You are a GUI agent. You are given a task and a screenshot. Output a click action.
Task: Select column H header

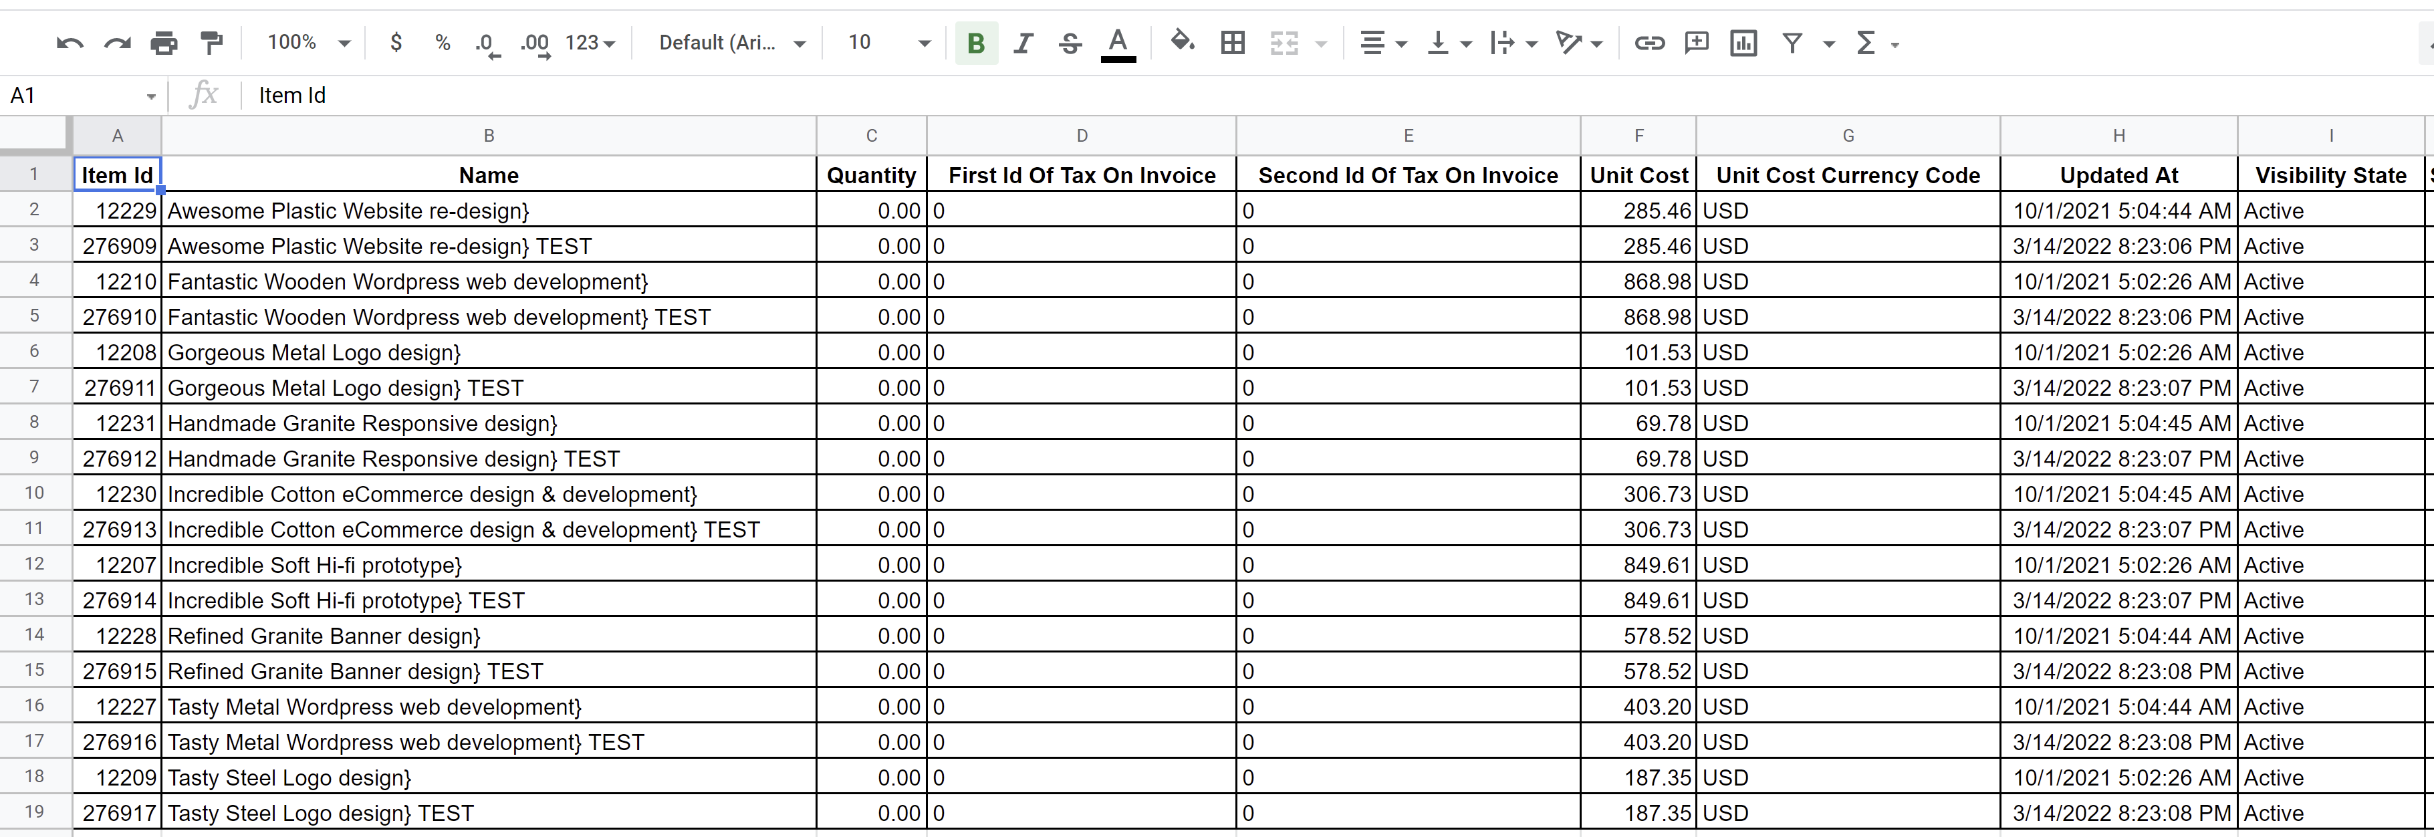(x=2118, y=135)
